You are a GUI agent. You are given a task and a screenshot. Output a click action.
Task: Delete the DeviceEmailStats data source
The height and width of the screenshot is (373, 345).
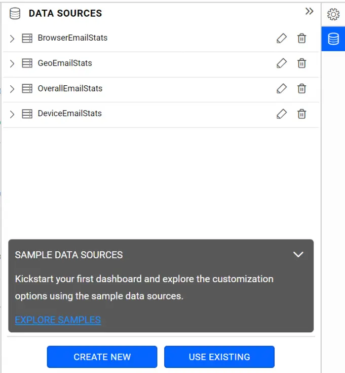tap(301, 114)
